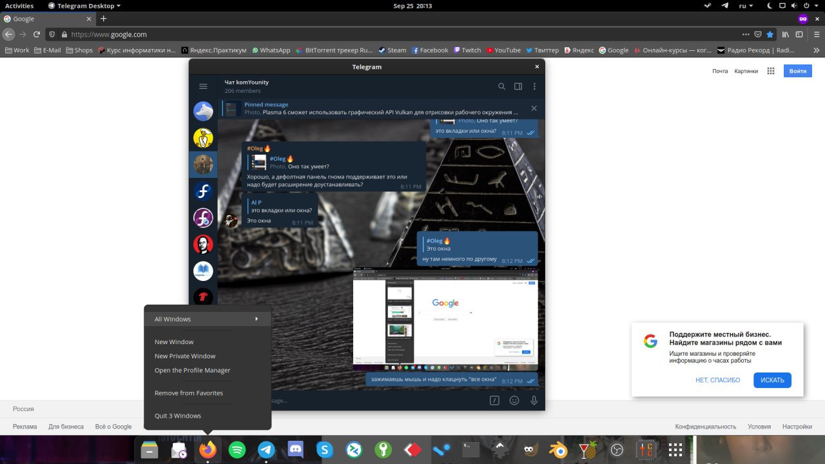
Task: Toggle the bookmark star for this page
Action: click(x=770, y=34)
